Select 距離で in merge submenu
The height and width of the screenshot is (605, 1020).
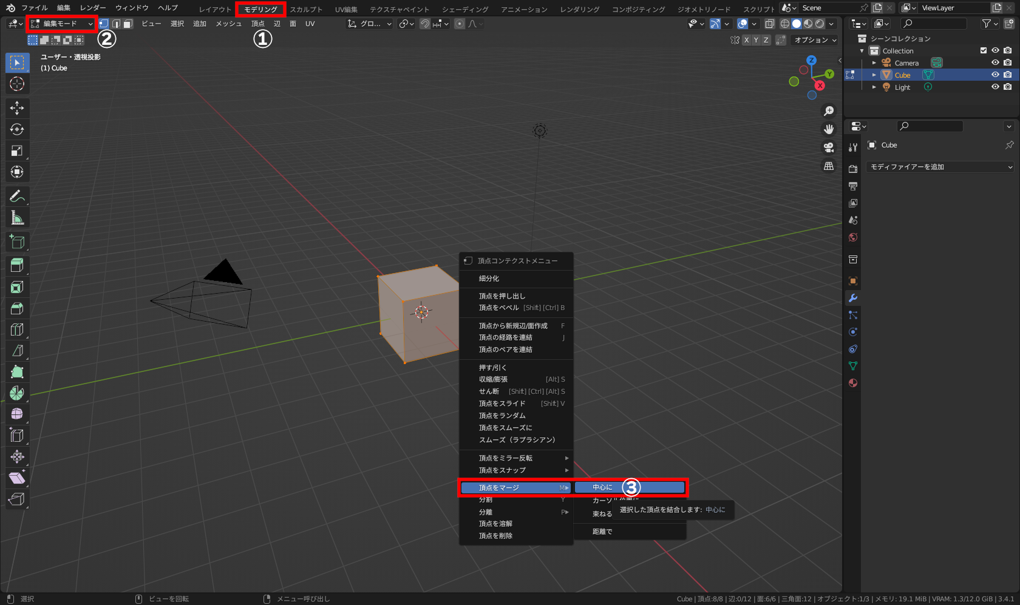pos(630,532)
